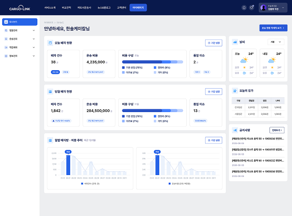Viewport: 292px width, 216px height.
Task: Click today's partly-cloudy weather icon
Action: click(244, 60)
